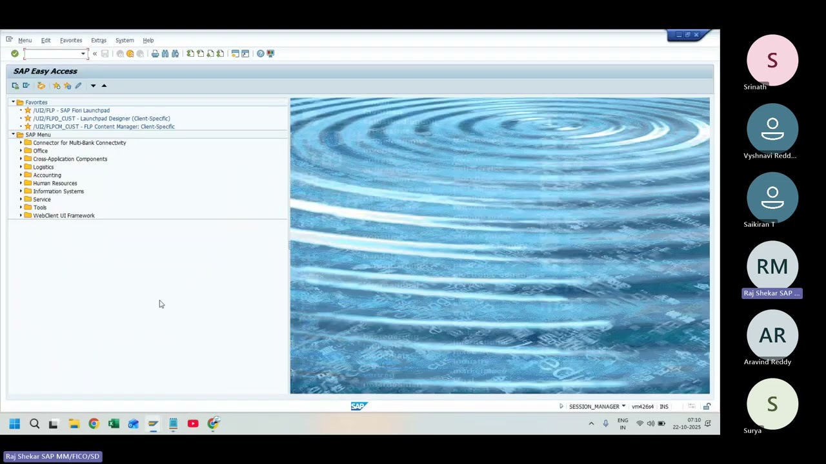
Task: Collapse the Favorites tree node
Action: click(x=13, y=102)
